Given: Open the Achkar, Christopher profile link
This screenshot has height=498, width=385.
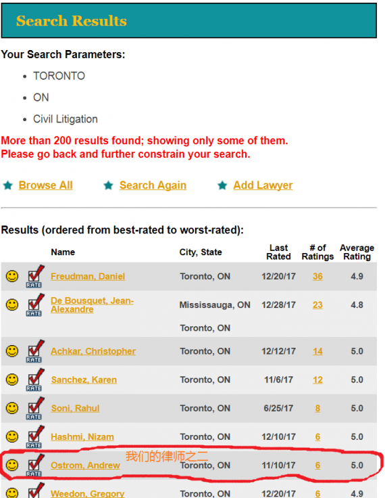Looking at the screenshot, I should coord(93,351).
